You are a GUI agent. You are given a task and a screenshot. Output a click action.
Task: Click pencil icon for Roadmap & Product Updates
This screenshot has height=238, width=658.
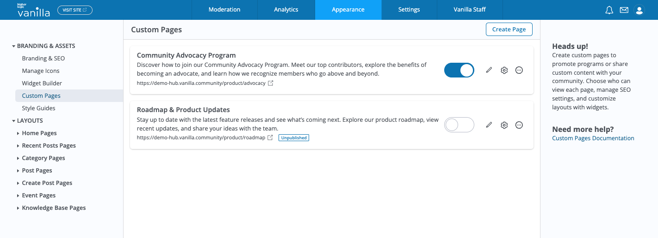pos(489,125)
